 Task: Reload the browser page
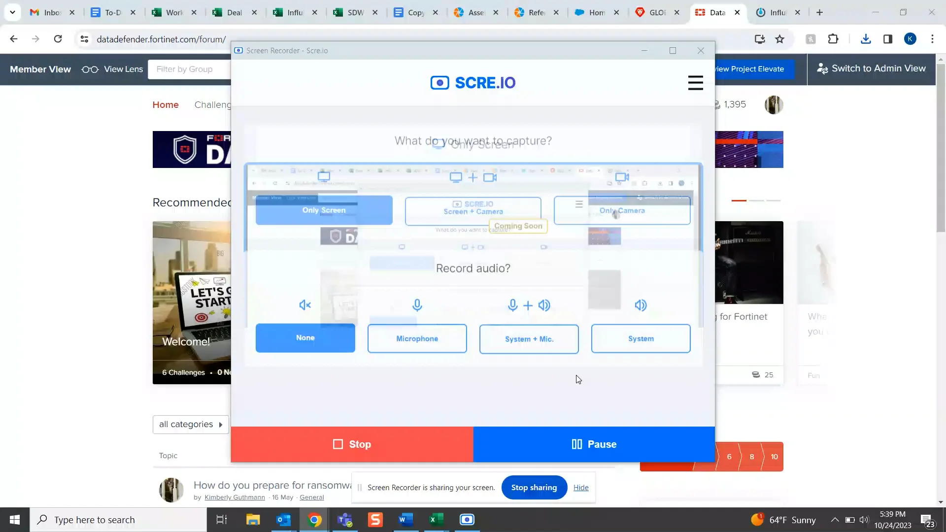point(58,39)
